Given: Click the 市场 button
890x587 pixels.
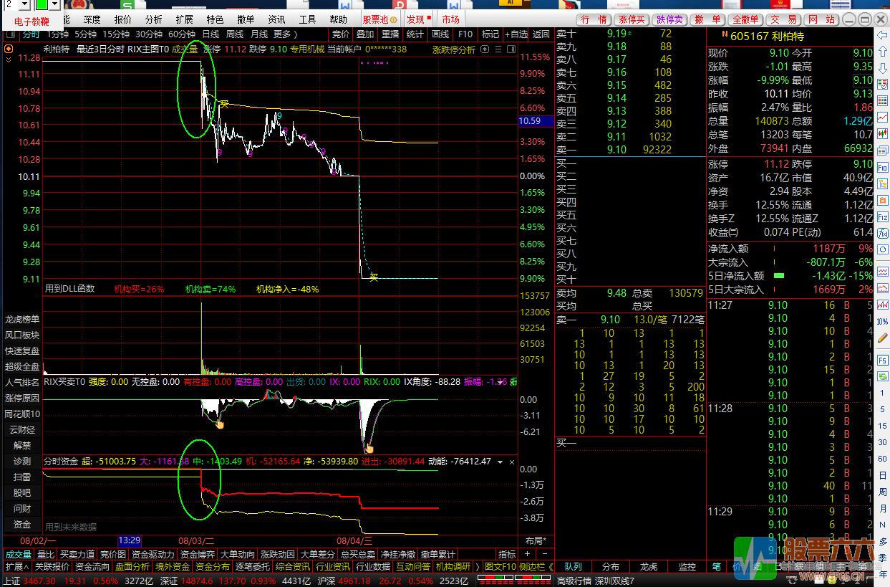Looking at the screenshot, I should (450, 19).
